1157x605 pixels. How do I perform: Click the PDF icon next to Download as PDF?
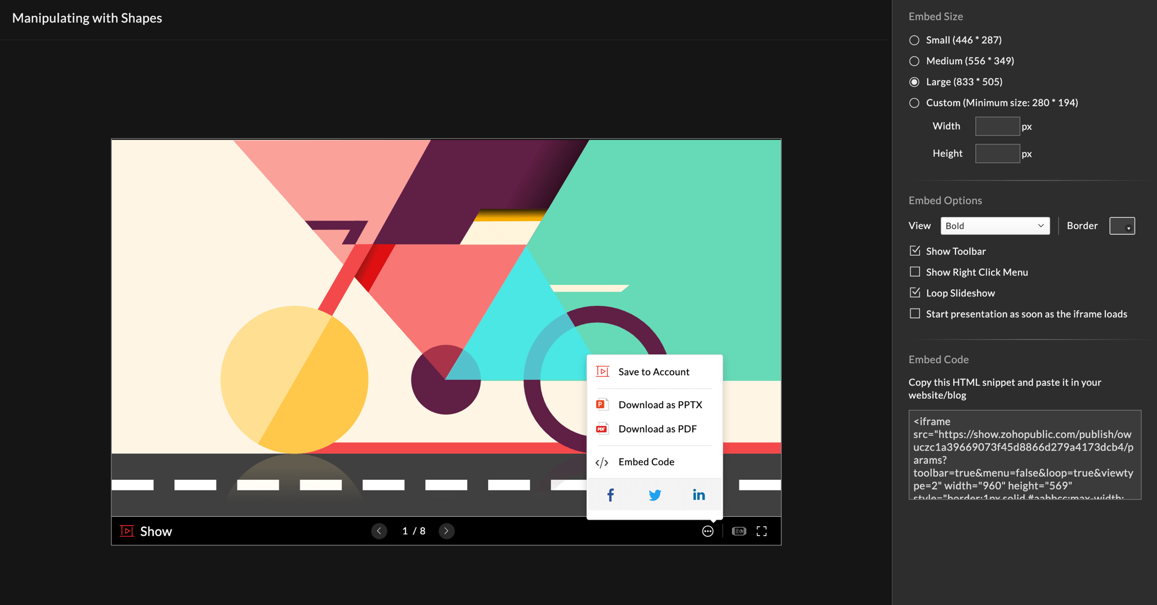coord(602,429)
